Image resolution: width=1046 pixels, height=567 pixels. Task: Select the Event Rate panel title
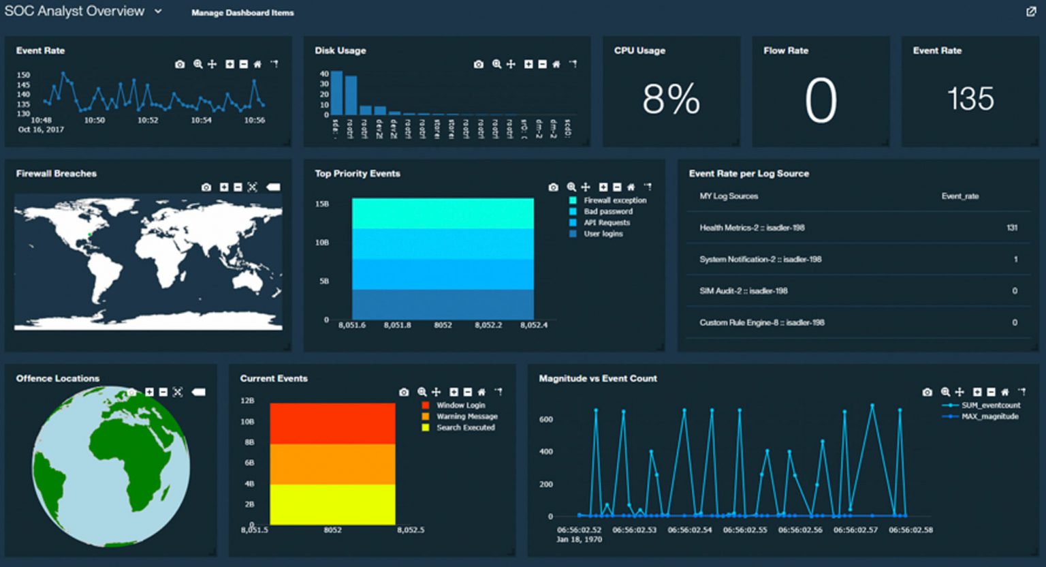(x=40, y=50)
